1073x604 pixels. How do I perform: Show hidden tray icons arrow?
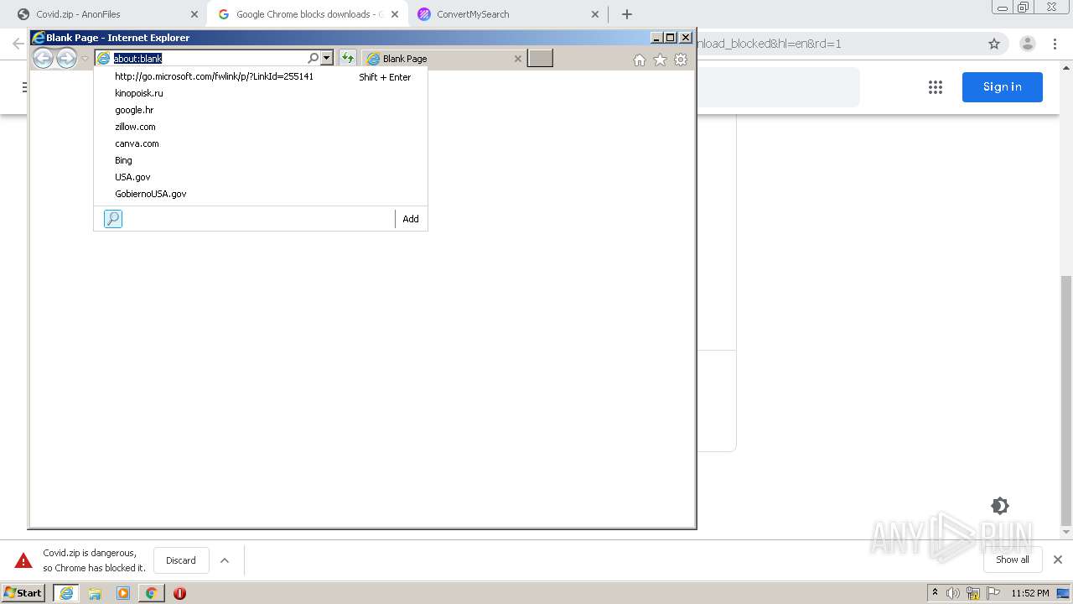[936, 593]
